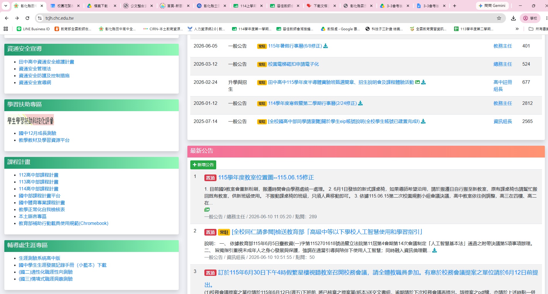The width and height of the screenshot is (548, 294).
Task: Open a new browser tab
Action: 455,6
